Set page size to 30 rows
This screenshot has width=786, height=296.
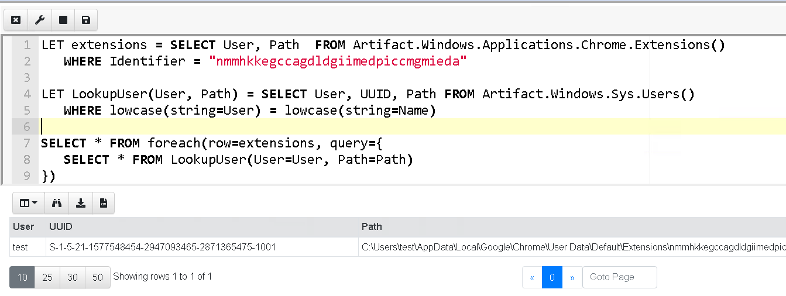[73, 277]
